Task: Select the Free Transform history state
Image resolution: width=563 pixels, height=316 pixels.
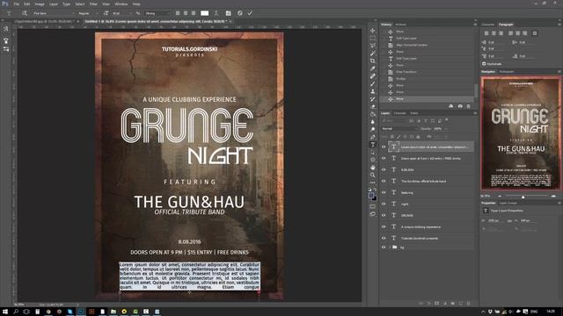Action: pos(406,72)
